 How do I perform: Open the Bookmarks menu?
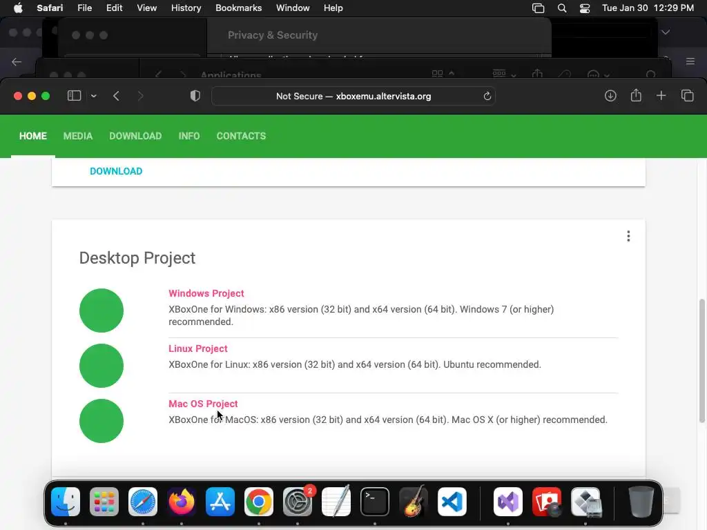238,8
